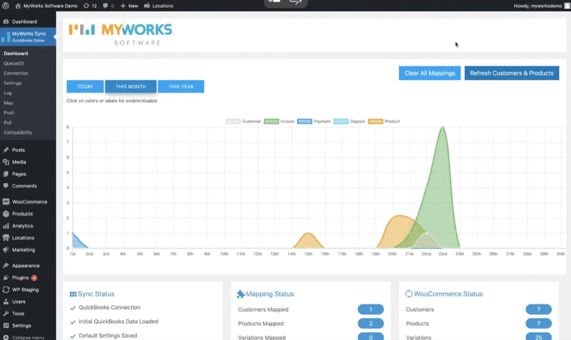Click Refresh Customers & Products button
The image size is (571, 340).
coord(512,73)
